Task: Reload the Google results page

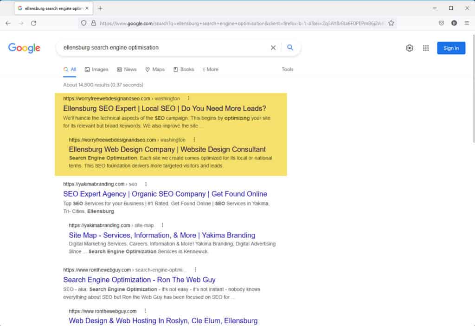Action: 33,23
